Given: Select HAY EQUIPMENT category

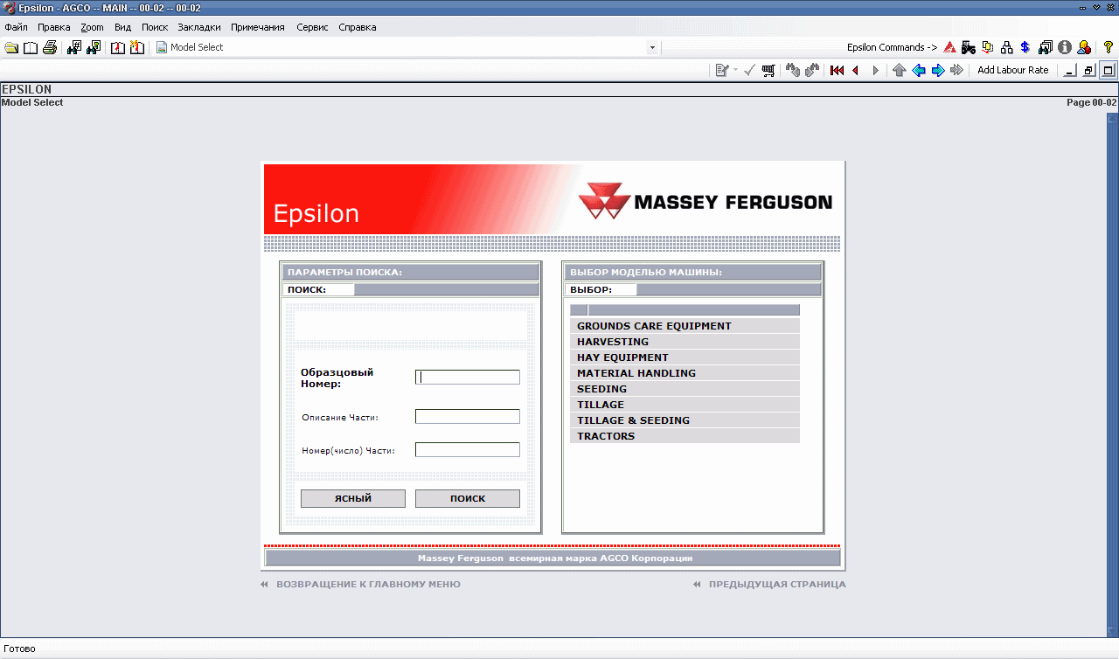Looking at the screenshot, I should click(x=685, y=357).
